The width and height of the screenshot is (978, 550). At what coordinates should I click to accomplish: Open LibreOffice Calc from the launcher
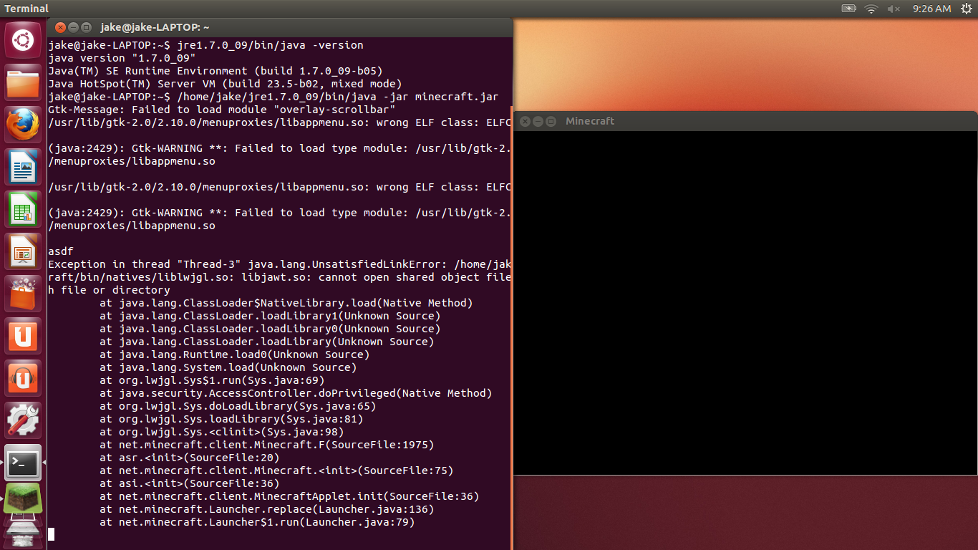[23, 209]
